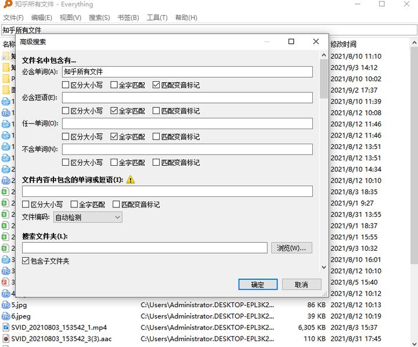This screenshot has height=347, width=418.
Task: Click the 2021/9/3 14:12 date entry
Action: (x=354, y=68)
